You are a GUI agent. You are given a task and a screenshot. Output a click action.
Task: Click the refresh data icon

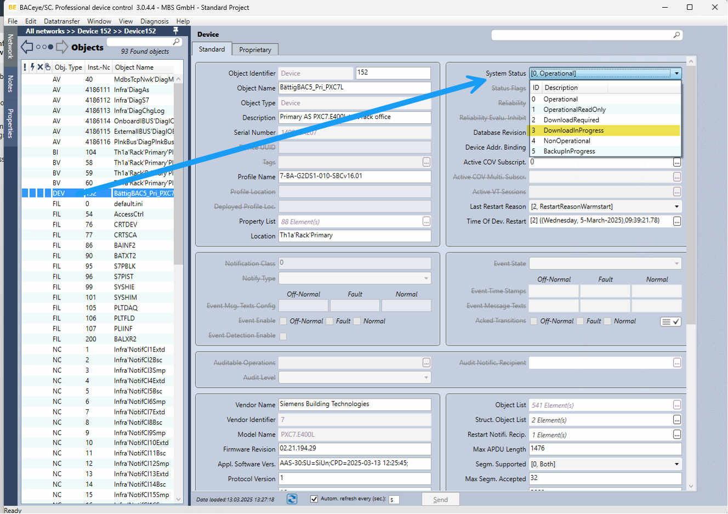point(292,499)
